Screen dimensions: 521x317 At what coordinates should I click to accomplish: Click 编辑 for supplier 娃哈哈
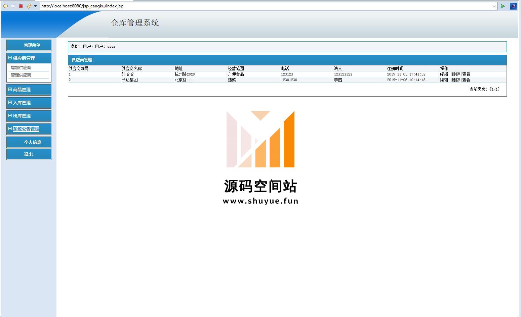444,74
